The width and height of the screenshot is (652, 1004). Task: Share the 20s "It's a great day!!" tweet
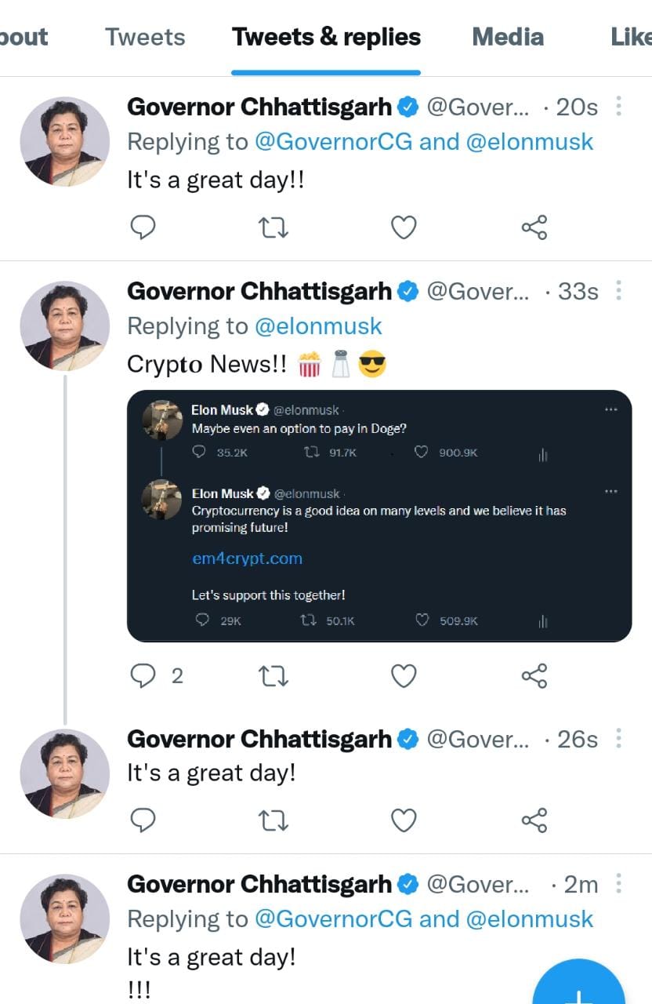coord(534,227)
